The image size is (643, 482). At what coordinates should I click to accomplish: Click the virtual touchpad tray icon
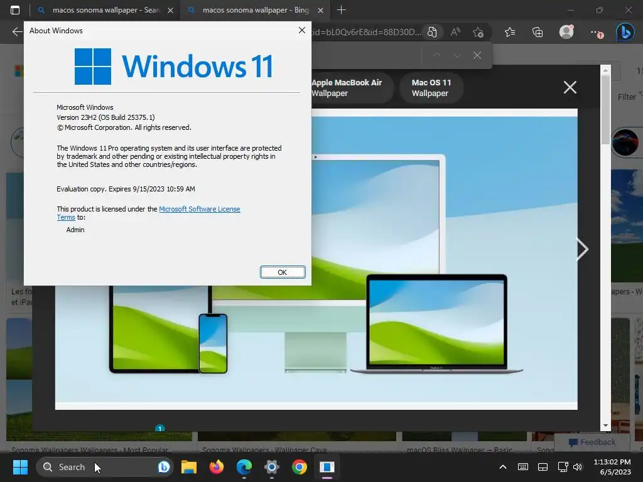click(543, 467)
